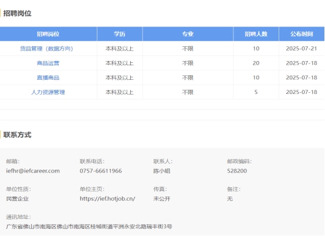Click the 联系方式 section heading
325x236 pixels.
click(18, 135)
